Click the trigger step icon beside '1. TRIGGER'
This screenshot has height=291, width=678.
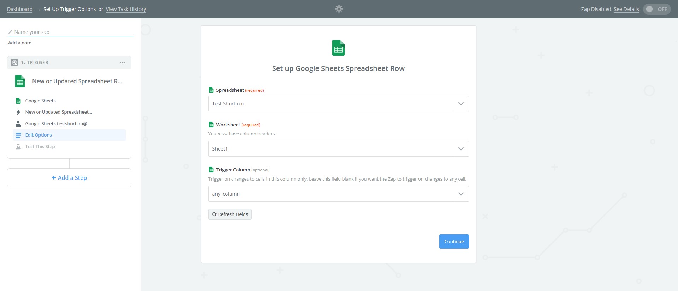click(x=14, y=63)
